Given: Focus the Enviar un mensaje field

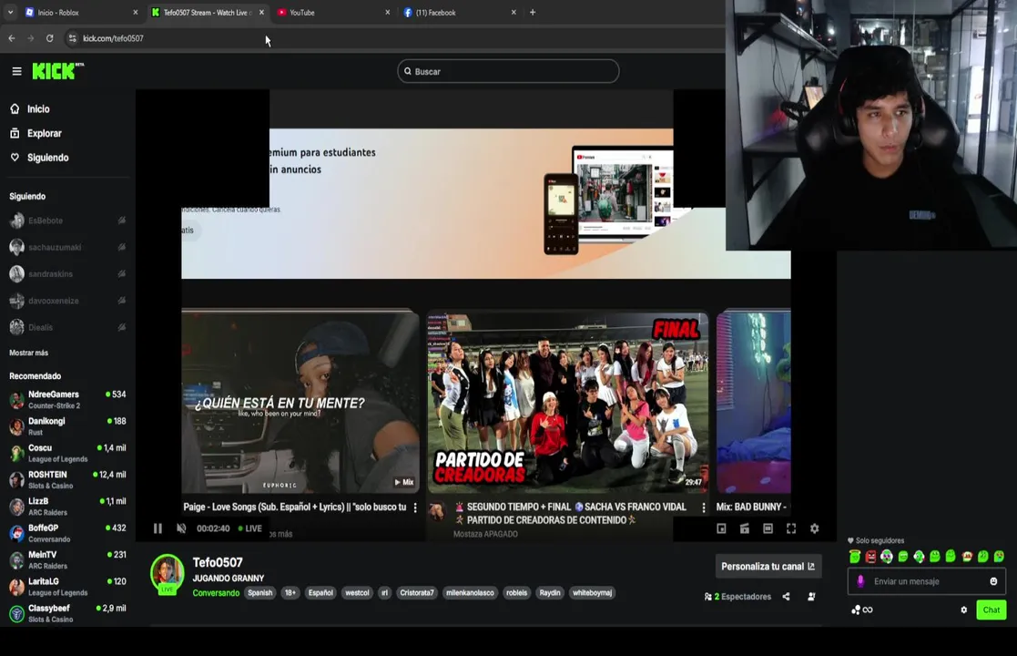Looking at the screenshot, I should click(926, 581).
